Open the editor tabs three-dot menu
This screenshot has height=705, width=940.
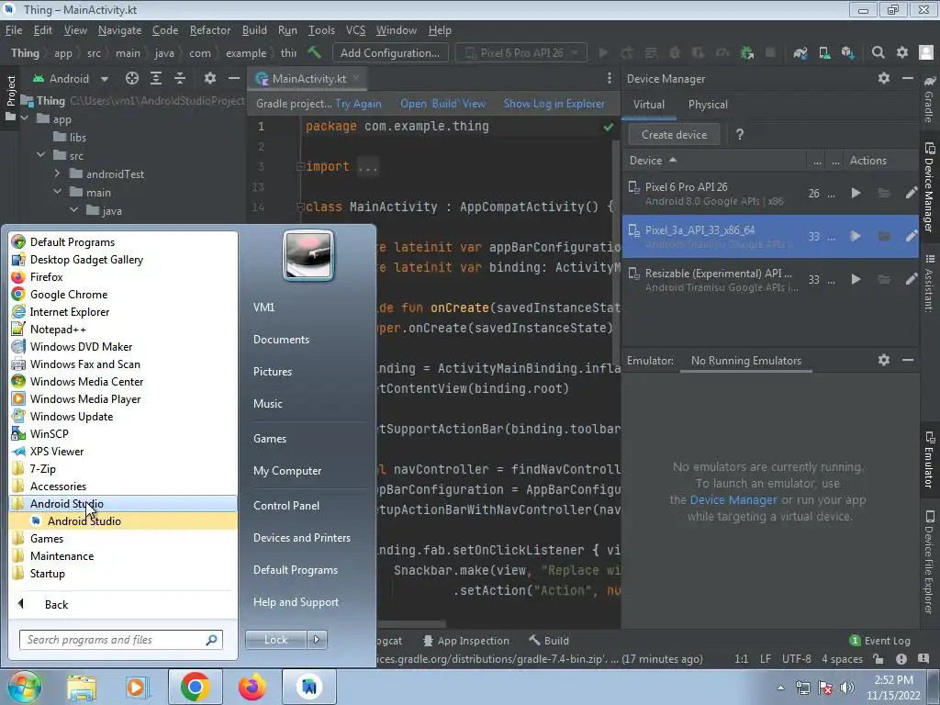610,79
